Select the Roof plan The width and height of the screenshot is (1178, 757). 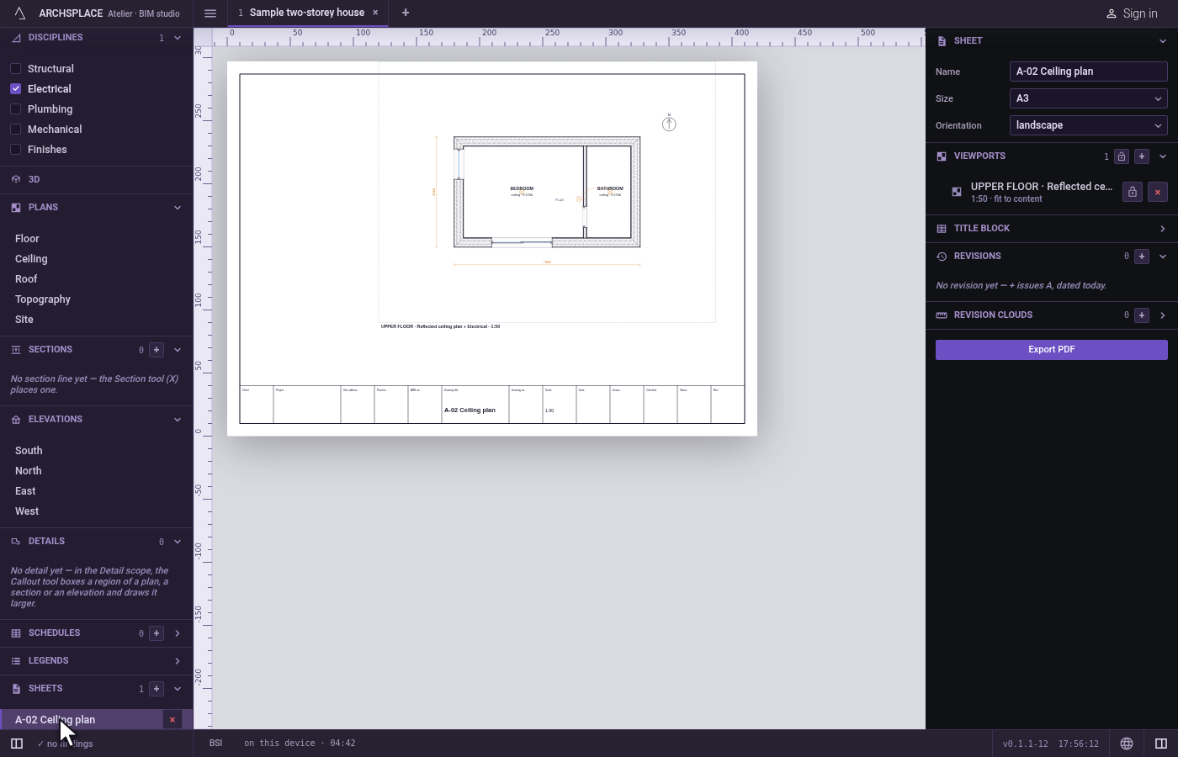click(26, 279)
